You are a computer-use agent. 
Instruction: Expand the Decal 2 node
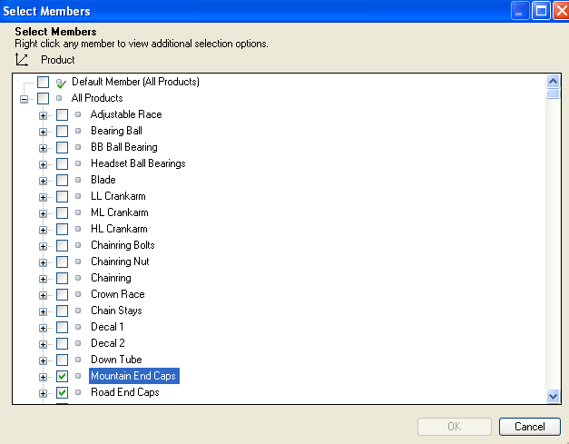pos(43,344)
